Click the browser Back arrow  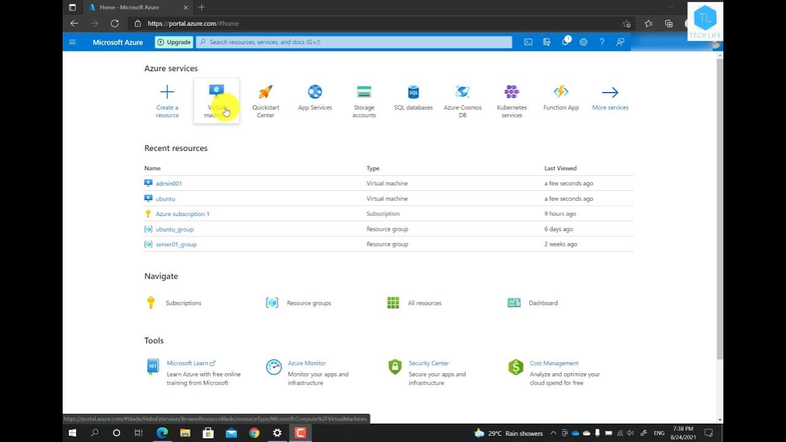(74, 23)
